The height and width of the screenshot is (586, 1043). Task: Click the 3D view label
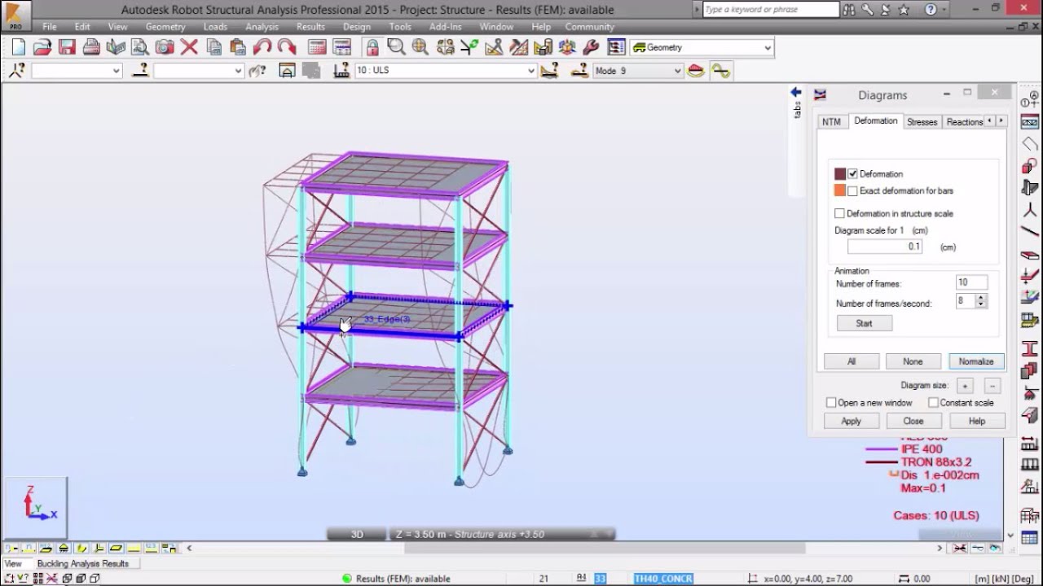(x=357, y=535)
